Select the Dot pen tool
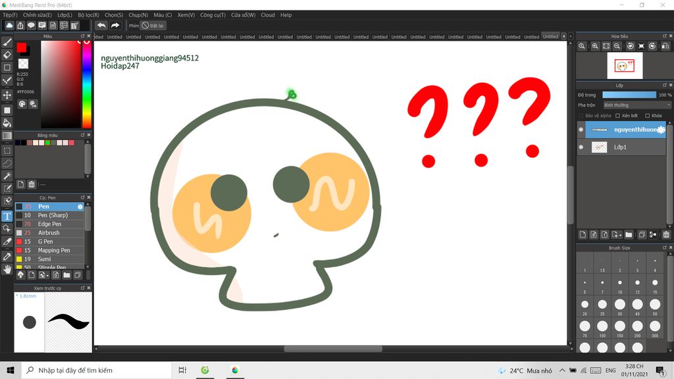674x379 pixels. (7, 81)
